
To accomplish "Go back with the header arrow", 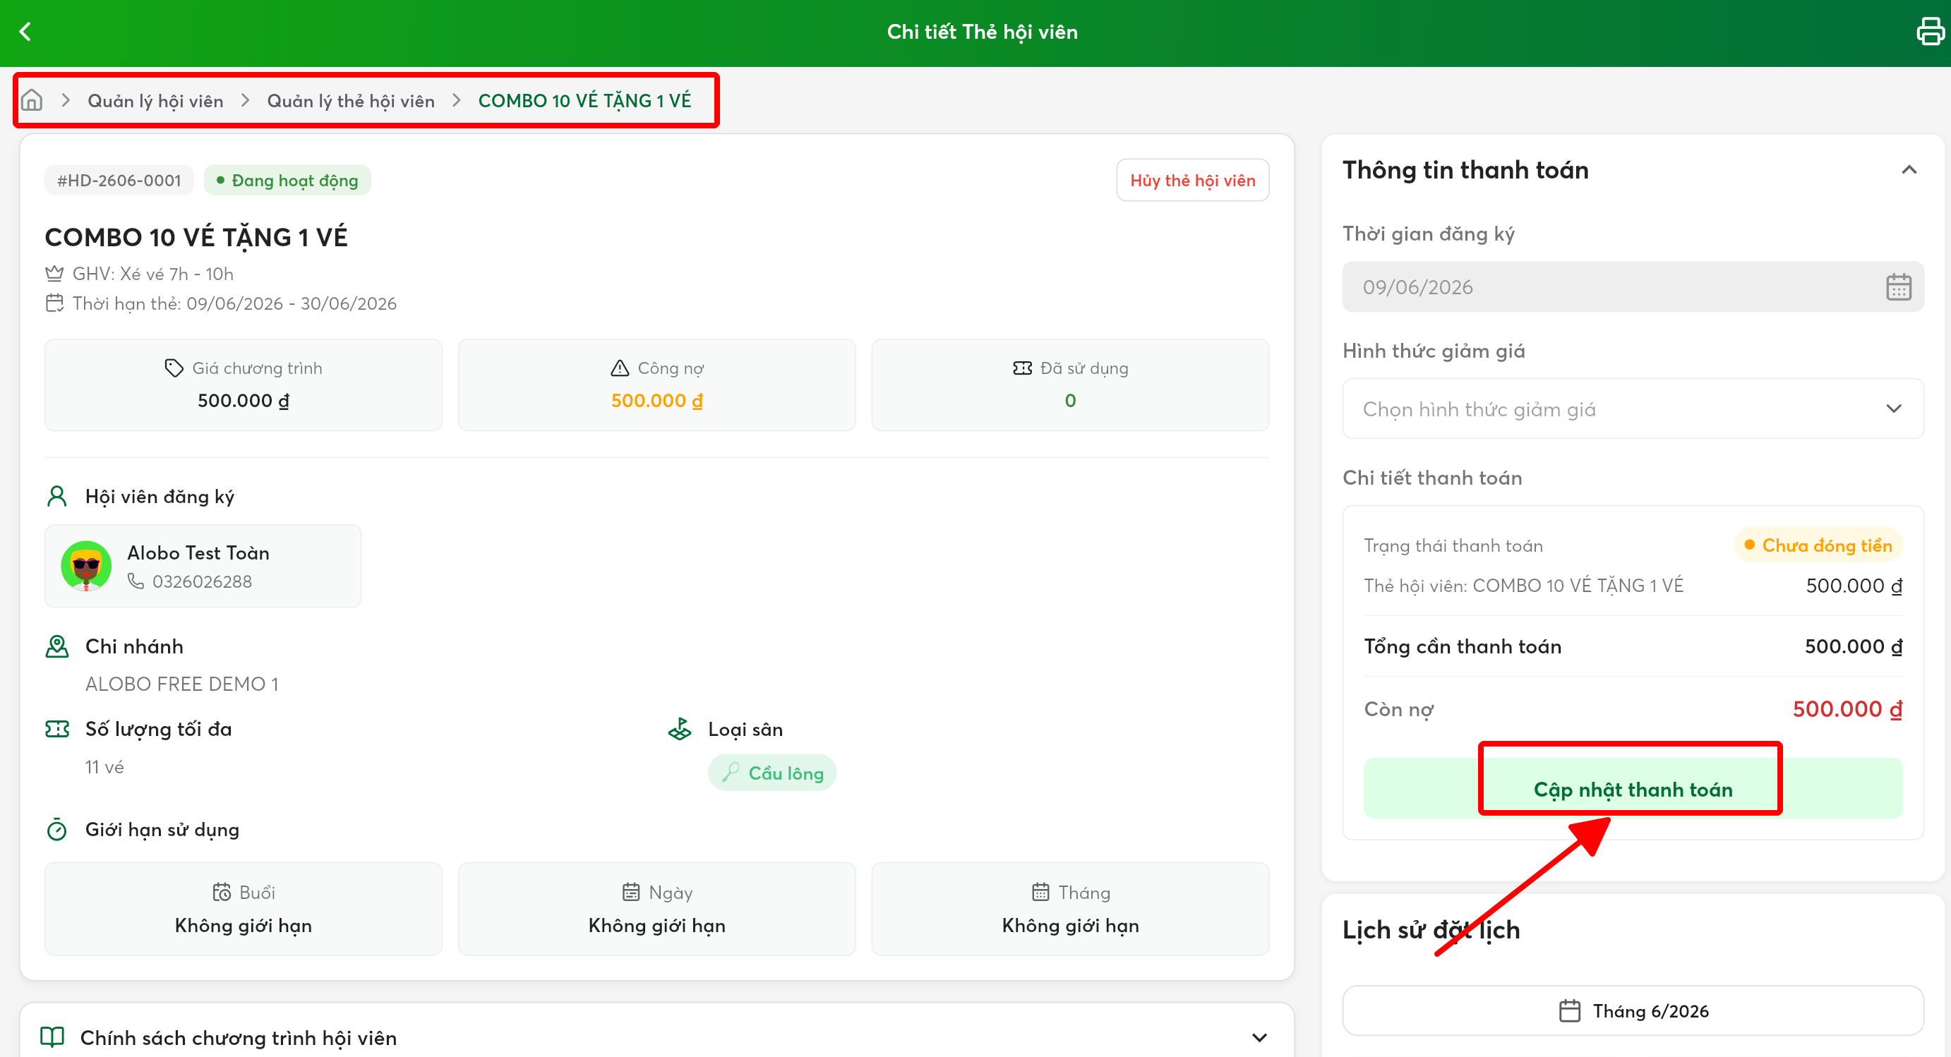I will coord(25,32).
